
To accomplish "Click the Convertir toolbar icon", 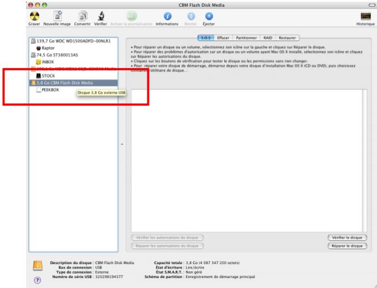I will tap(82, 17).
